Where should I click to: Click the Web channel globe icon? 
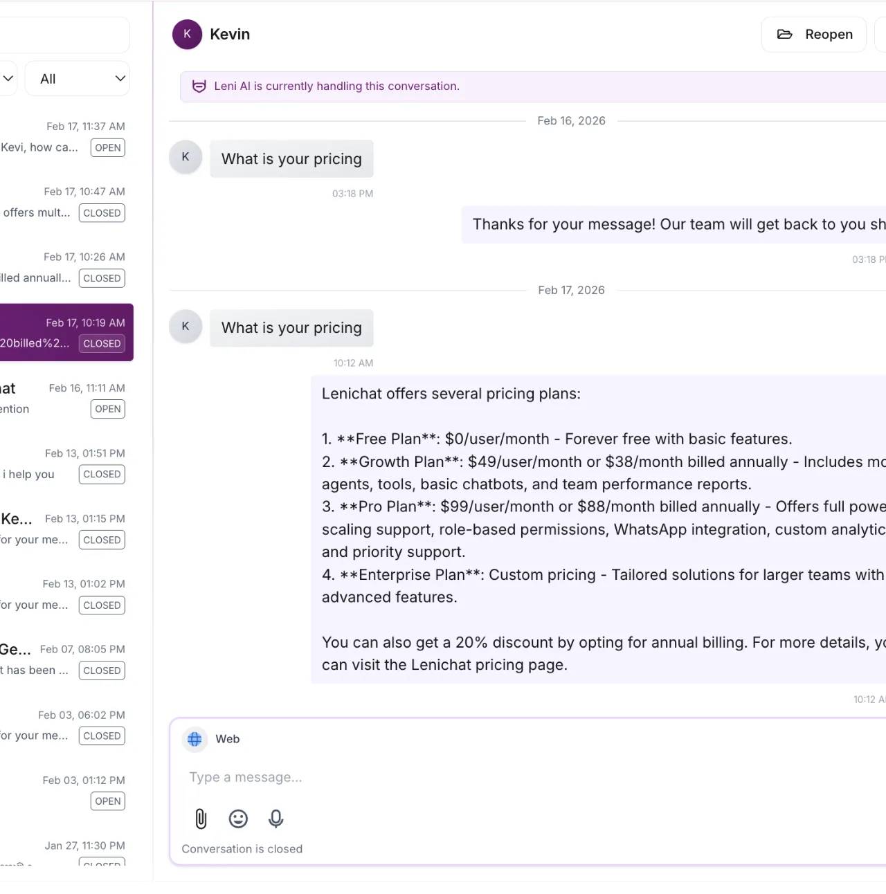click(x=195, y=739)
